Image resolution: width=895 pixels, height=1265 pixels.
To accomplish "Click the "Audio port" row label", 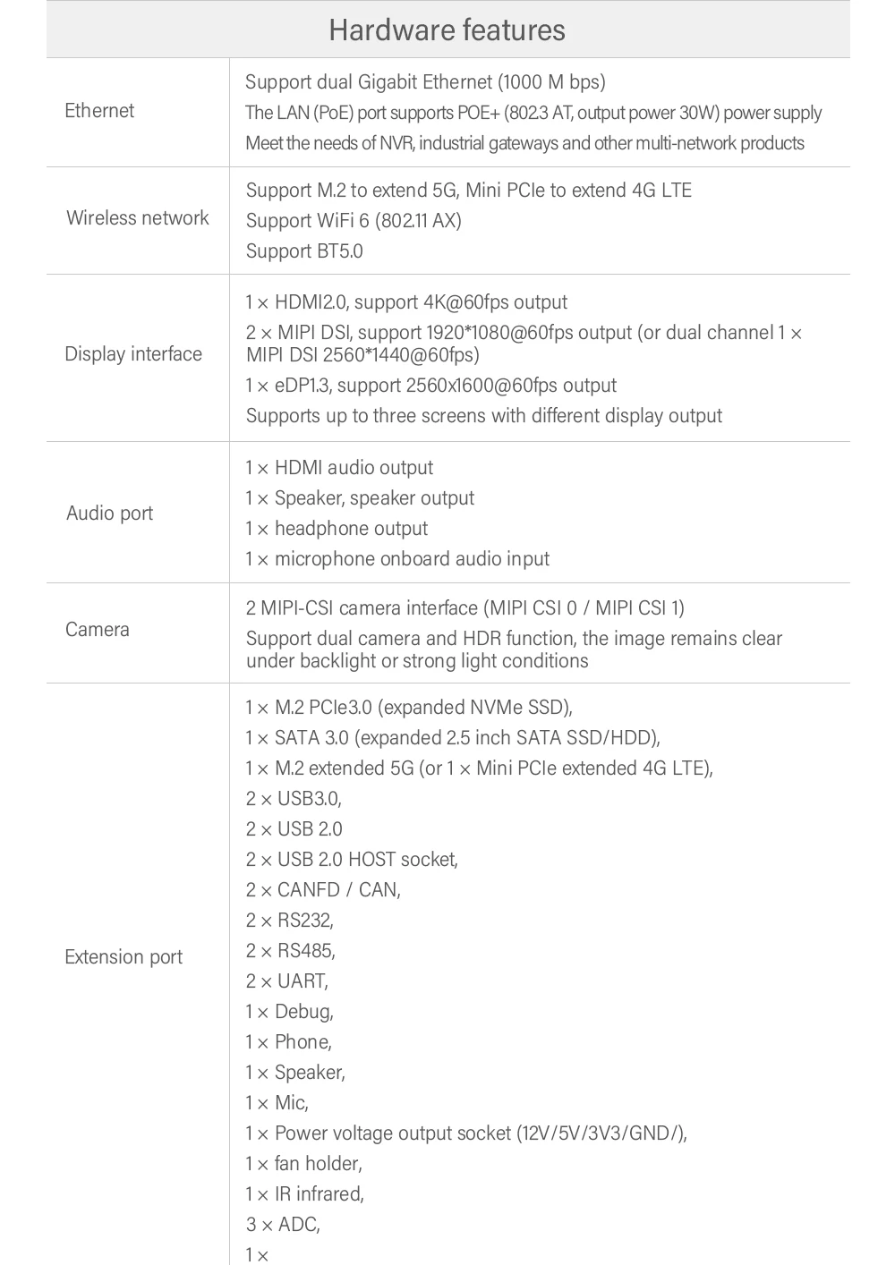I will pyautogui.click(x=109, y=514).
